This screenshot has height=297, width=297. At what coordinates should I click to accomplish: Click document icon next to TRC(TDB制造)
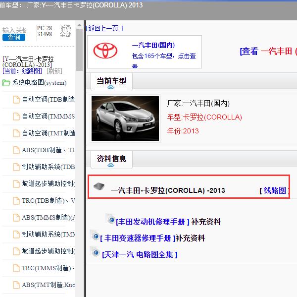tap(16, 201)
